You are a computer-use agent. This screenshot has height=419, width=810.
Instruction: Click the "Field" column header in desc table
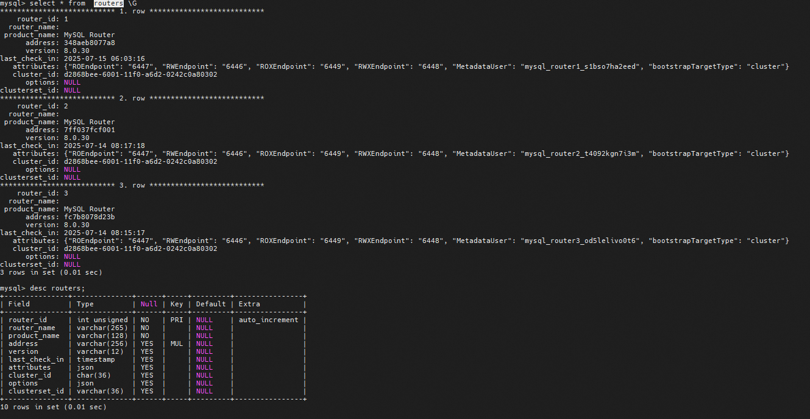click(x=19, y=305)
